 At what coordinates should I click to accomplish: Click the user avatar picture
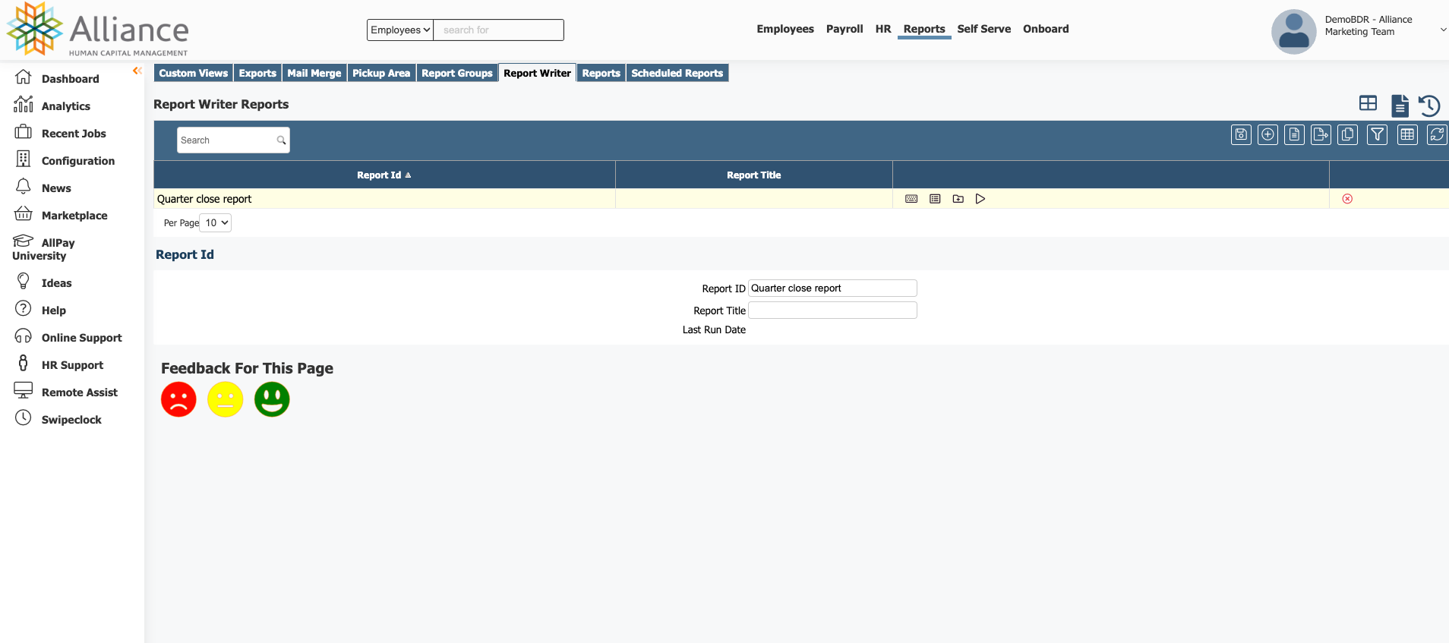coord(1293,32)
